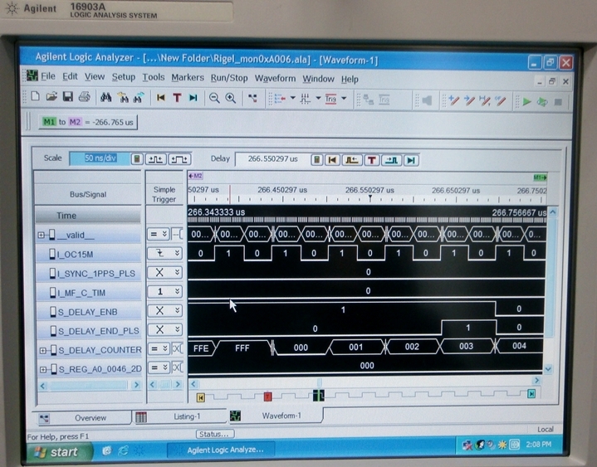Go to previous edge icon beside Delay
This screenshot has height=467, width=597.
pyautogui.click(x=351, y=160)
